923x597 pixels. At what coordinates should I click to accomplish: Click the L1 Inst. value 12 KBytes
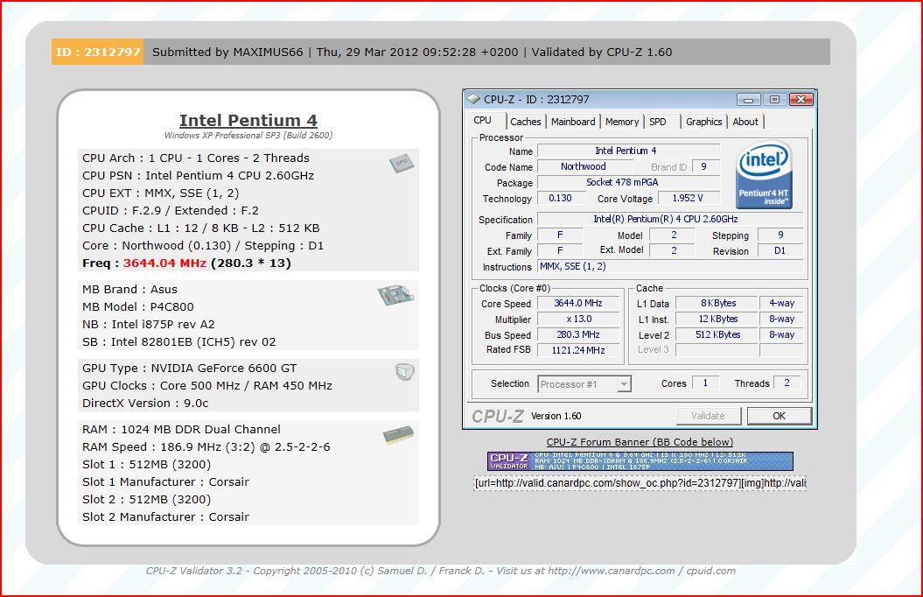click(x=716, y=320)
